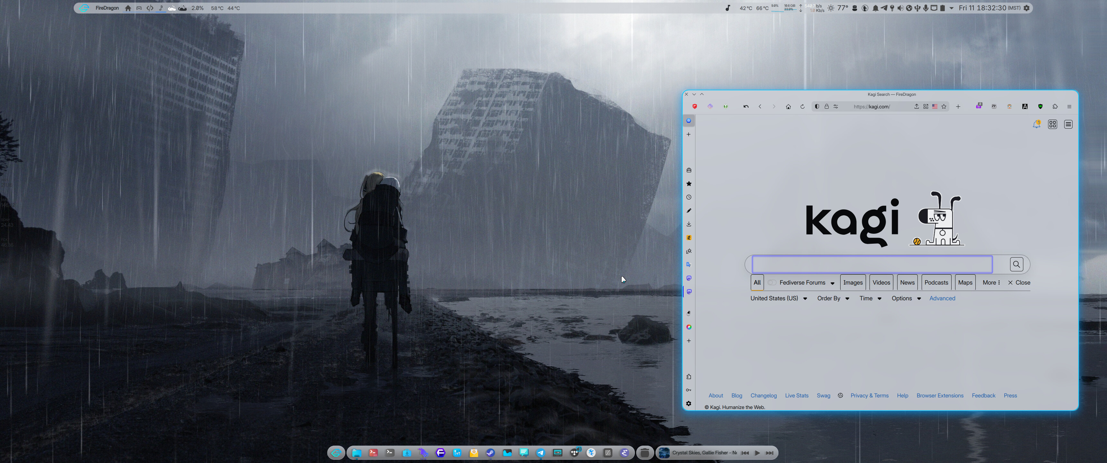Open the Changelog footer link

(x=763, y=395)
